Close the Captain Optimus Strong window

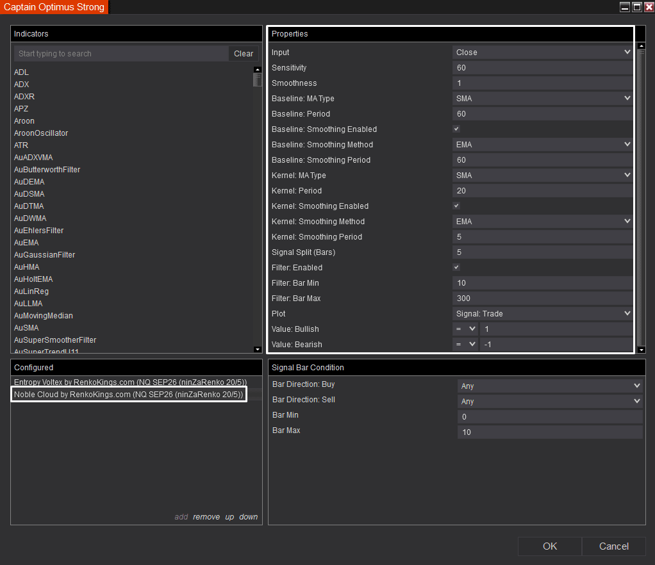(649, 7)
